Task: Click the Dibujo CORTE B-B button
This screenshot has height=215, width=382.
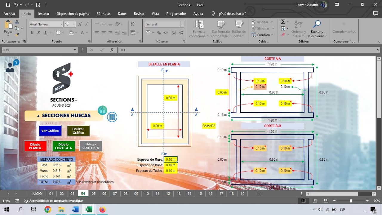Action: [91, 146]
